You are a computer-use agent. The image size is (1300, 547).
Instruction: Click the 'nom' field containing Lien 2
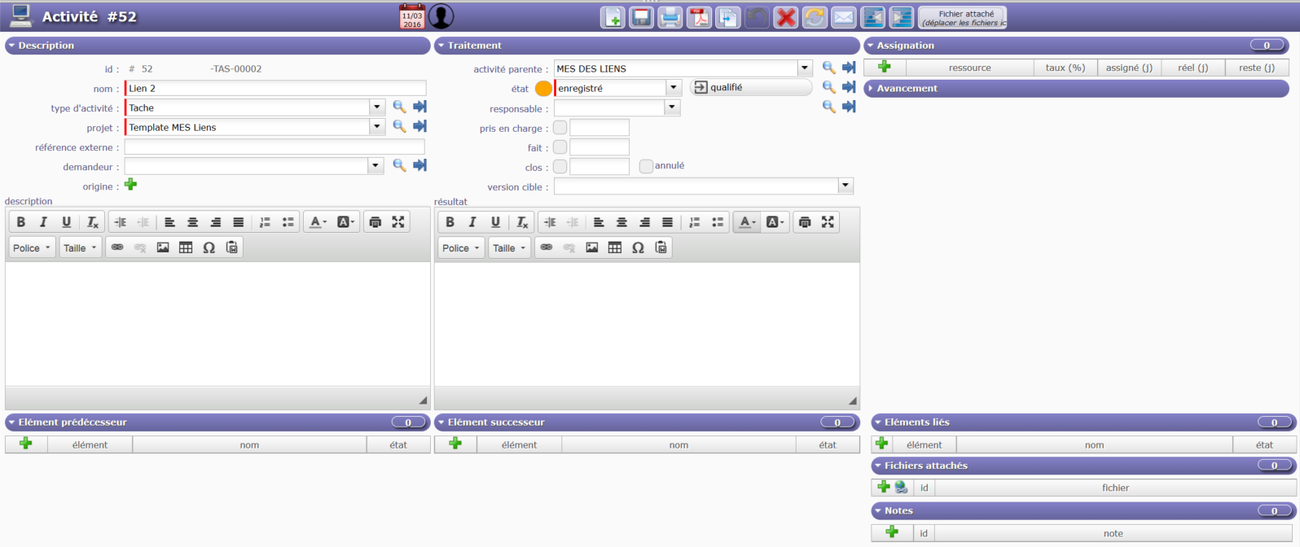[275, 88]
